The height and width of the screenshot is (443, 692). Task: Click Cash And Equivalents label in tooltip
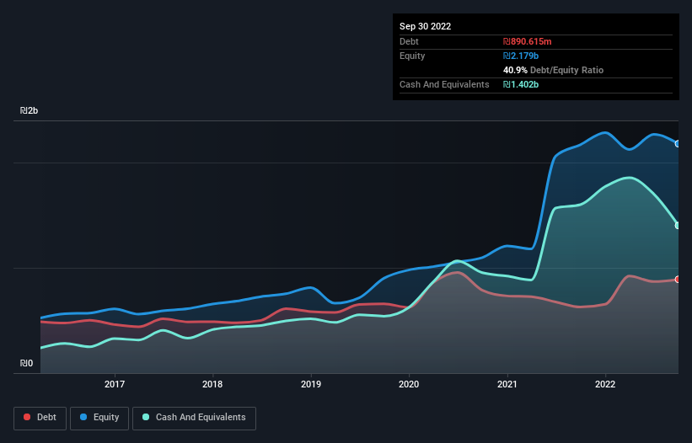pos(444,84)
